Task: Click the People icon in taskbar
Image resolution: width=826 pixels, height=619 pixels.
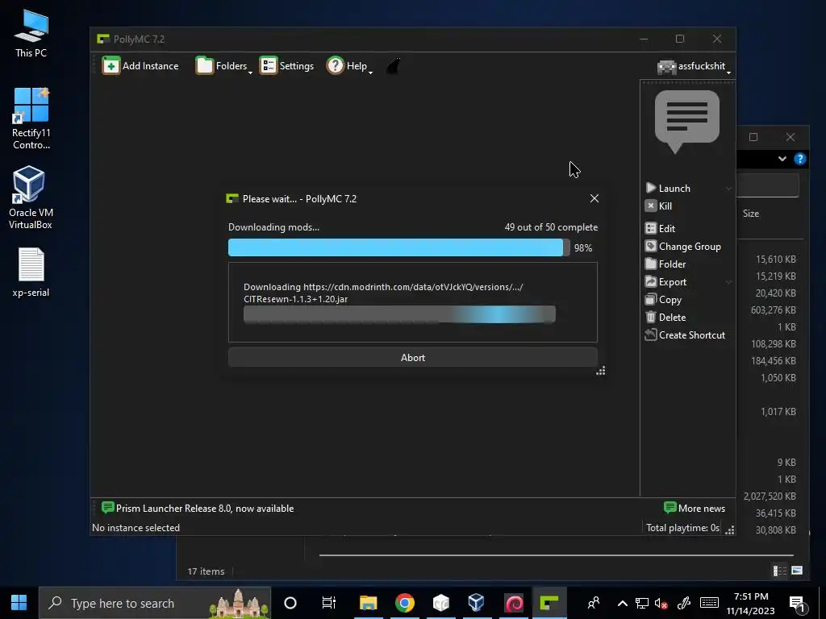Action: coord(594,603)
